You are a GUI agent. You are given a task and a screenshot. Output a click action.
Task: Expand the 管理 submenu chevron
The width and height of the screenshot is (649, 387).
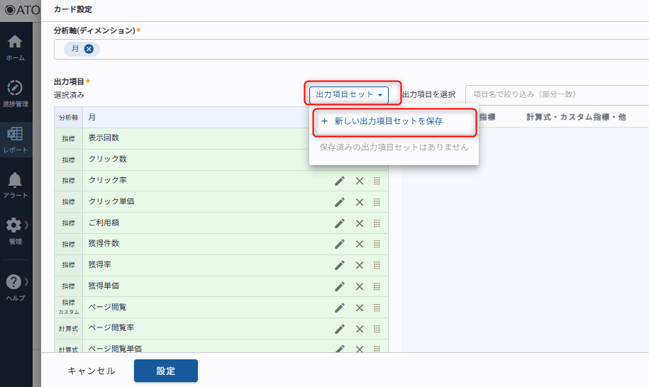point(26,225)
